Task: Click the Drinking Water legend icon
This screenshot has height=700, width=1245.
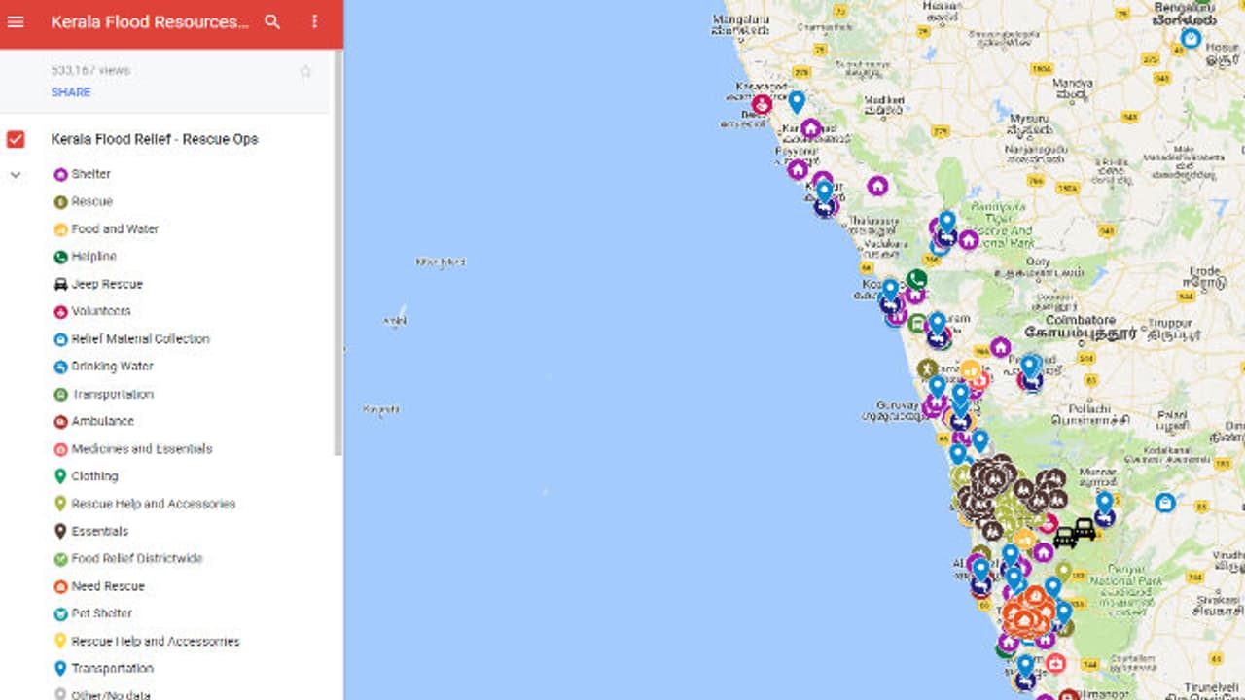Action: 60,367
